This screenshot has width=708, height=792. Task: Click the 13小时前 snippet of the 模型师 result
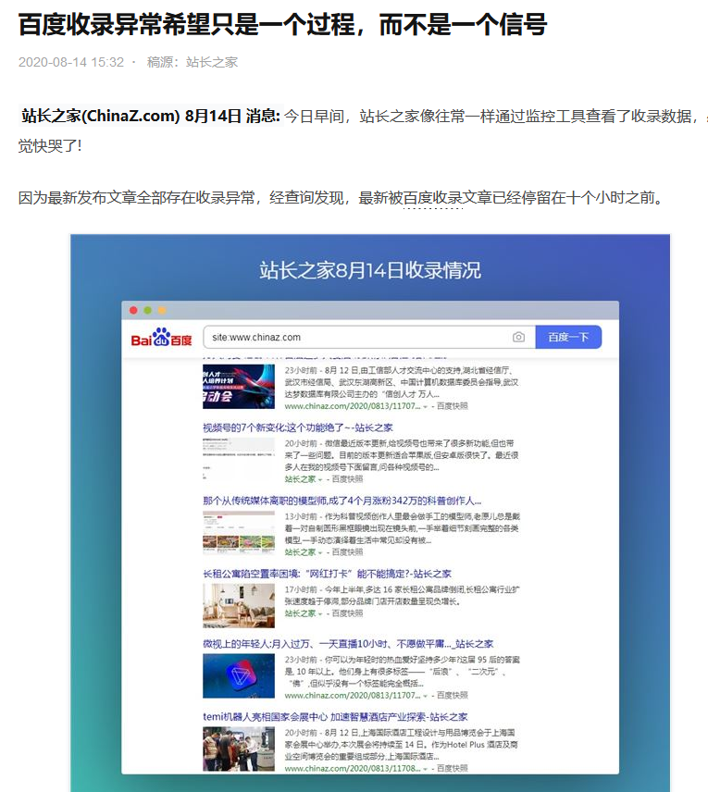[x=402, y=528]
